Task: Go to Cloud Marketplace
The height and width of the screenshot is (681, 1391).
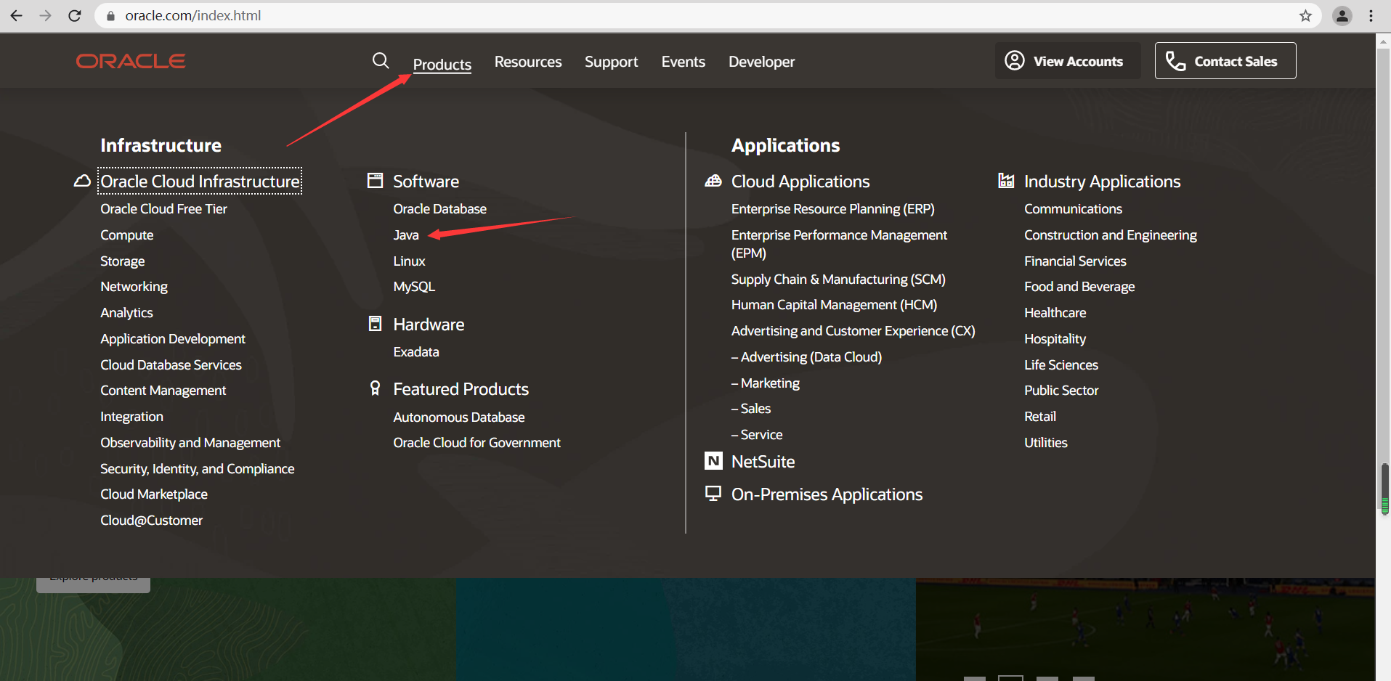Action: coord(154,494)
